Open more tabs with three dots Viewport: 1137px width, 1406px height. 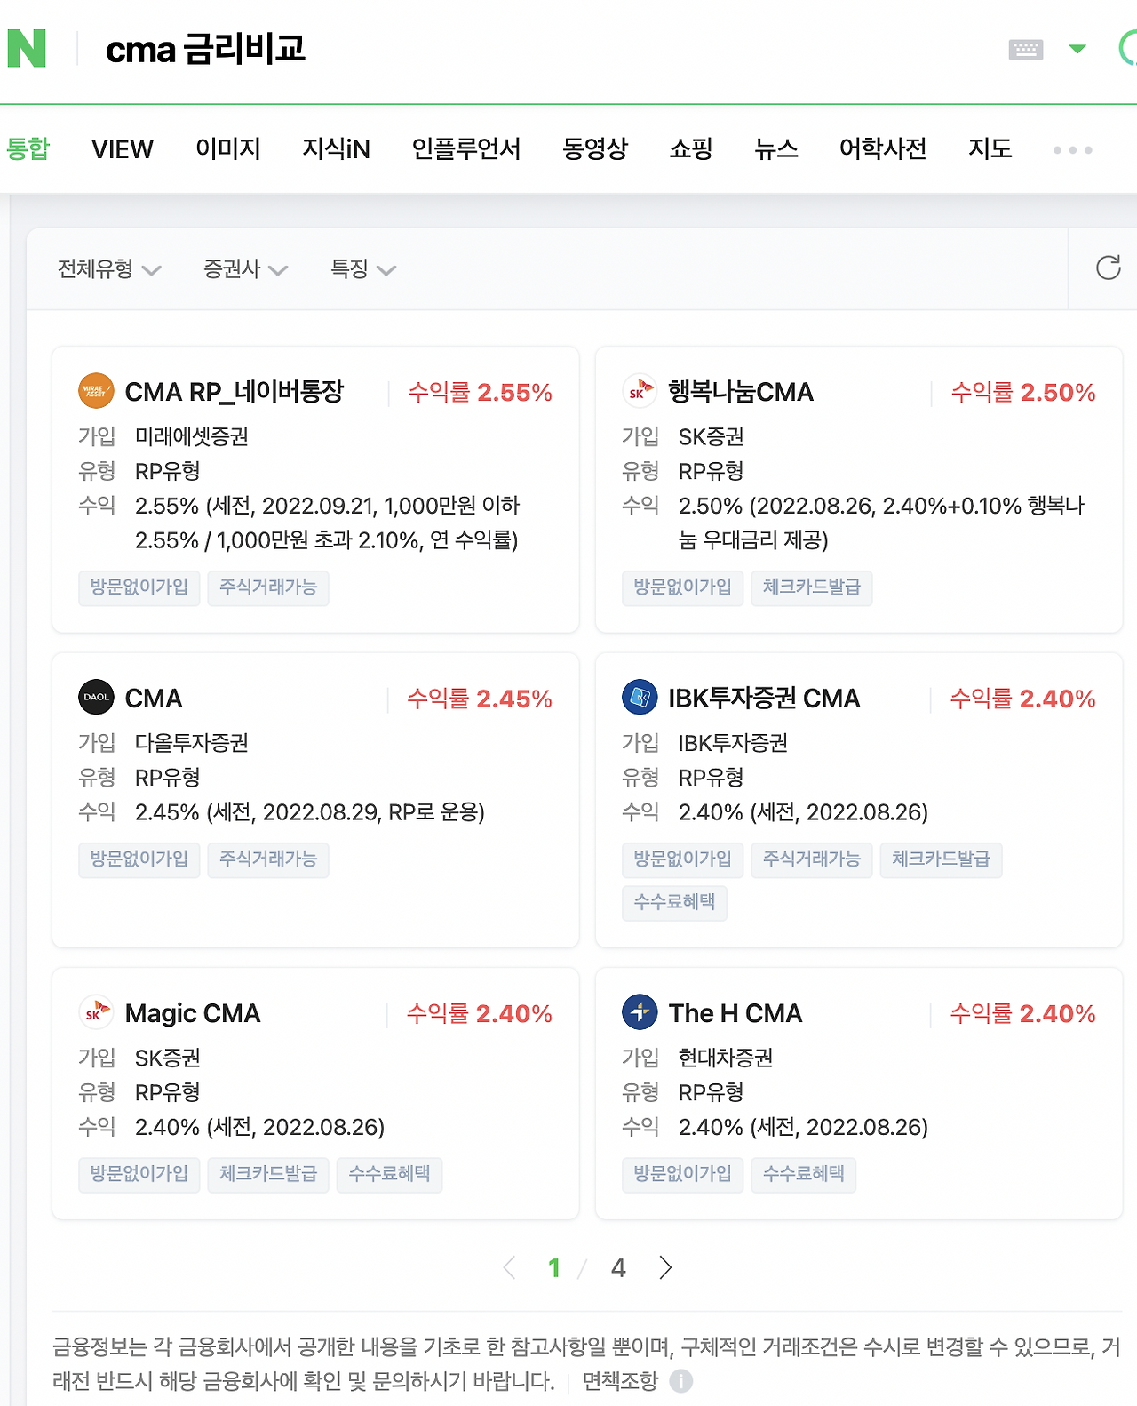(1072, 150)
